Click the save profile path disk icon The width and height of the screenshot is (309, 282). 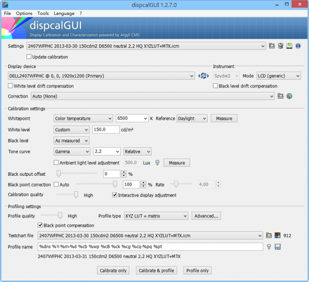click(x=278, y=247)
